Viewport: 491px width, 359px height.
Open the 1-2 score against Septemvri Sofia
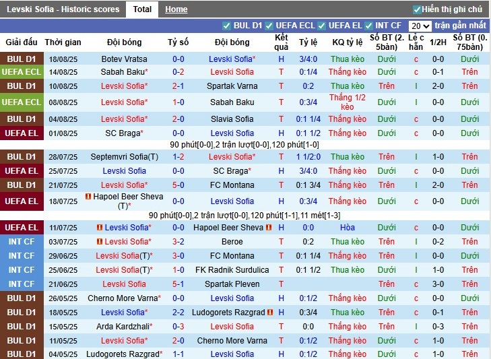tap(178, 157)
